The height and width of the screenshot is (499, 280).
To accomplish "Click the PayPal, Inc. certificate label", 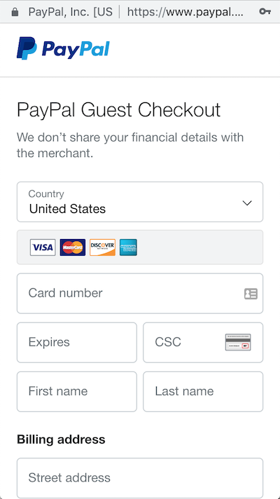I will (x=70, y=12).
